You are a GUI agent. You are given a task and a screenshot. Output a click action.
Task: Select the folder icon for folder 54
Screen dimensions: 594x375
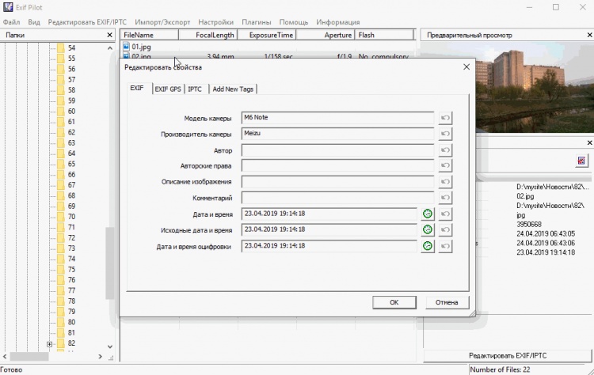61,47
